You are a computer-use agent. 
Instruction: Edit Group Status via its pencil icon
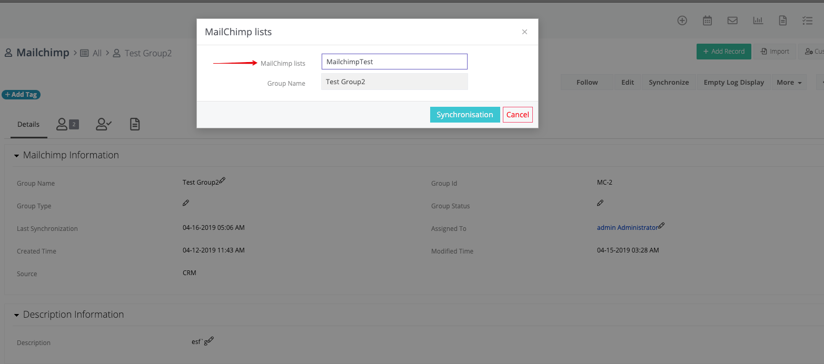coord(600,203)
